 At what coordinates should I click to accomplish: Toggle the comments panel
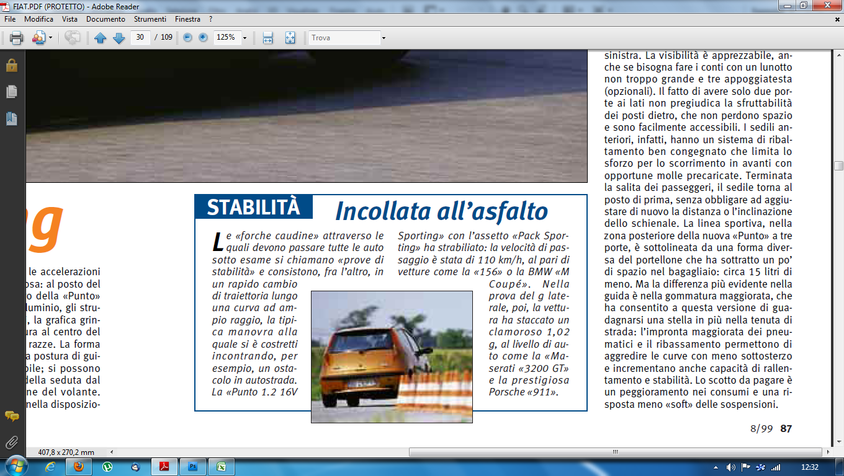tap(12, 416)
